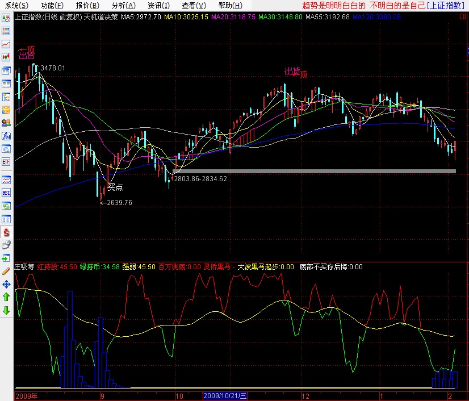The image size is (469, 401).
Task: Open the 查看(V) menu
Action: tap(194, 5)
